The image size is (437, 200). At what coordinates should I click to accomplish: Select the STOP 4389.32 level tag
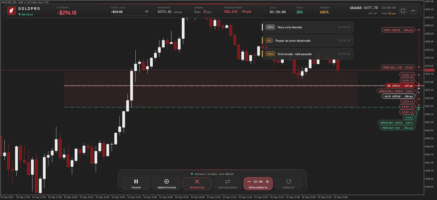point(398,30)
